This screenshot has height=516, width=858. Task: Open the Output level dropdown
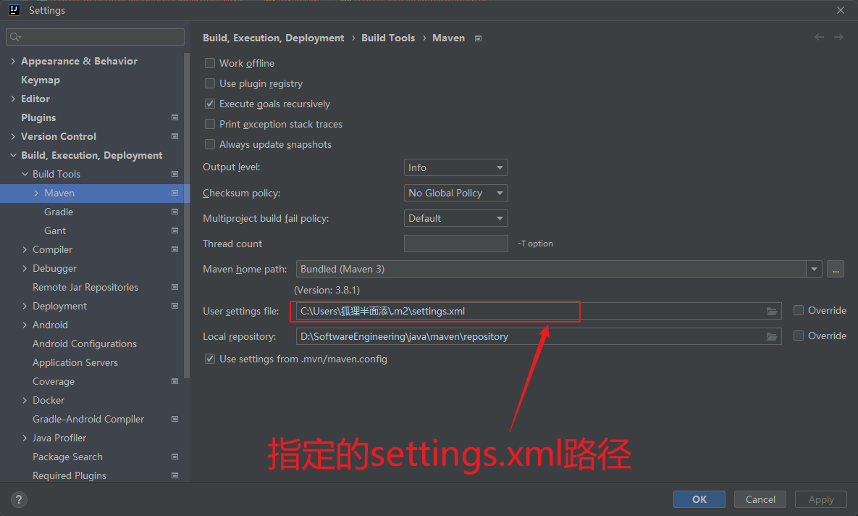pyautogui.click(x=455, y=167)
